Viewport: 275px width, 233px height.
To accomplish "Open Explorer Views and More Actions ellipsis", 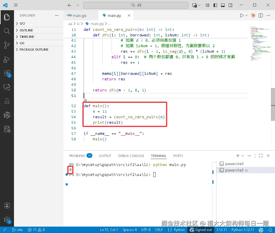I will point(57,15).
